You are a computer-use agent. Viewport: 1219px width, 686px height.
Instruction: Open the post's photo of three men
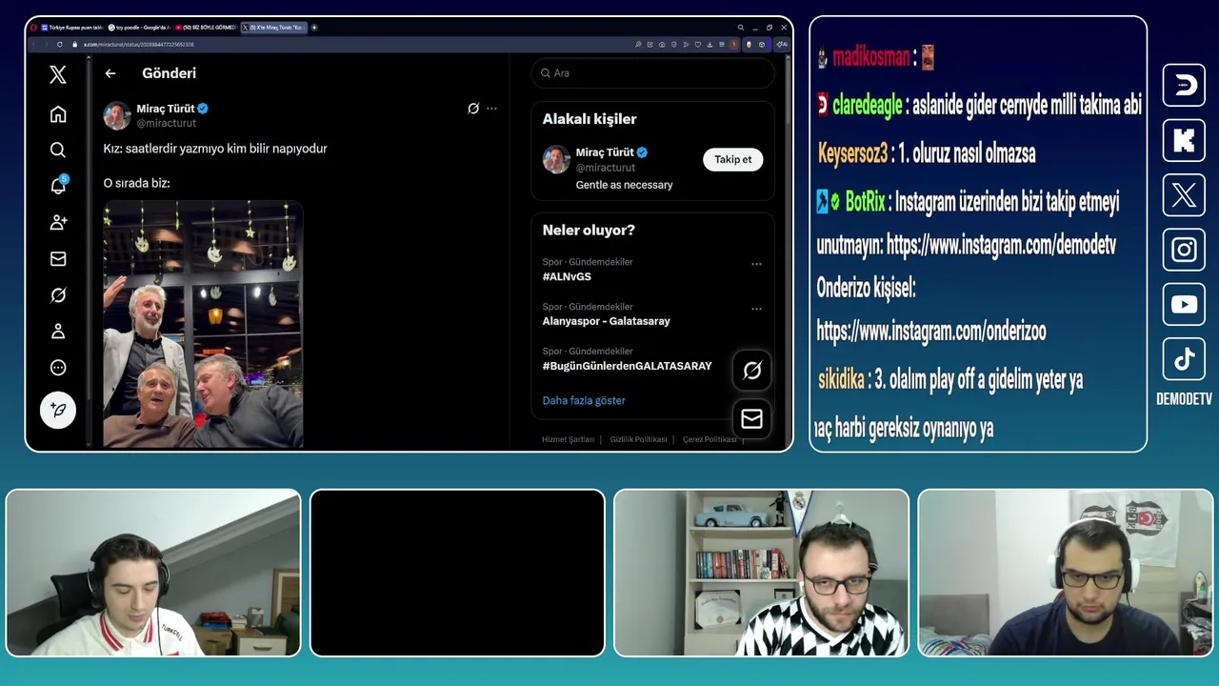point(203,324)
